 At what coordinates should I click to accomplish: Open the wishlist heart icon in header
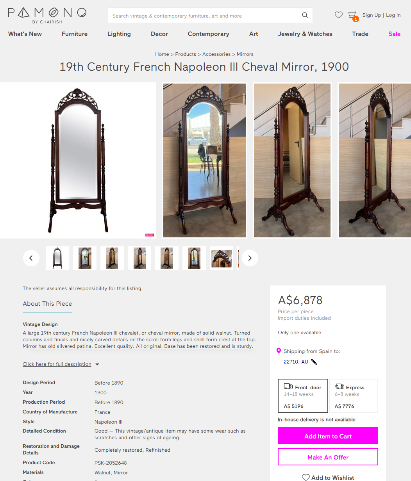pyautogui.click(x=339, y=15)
